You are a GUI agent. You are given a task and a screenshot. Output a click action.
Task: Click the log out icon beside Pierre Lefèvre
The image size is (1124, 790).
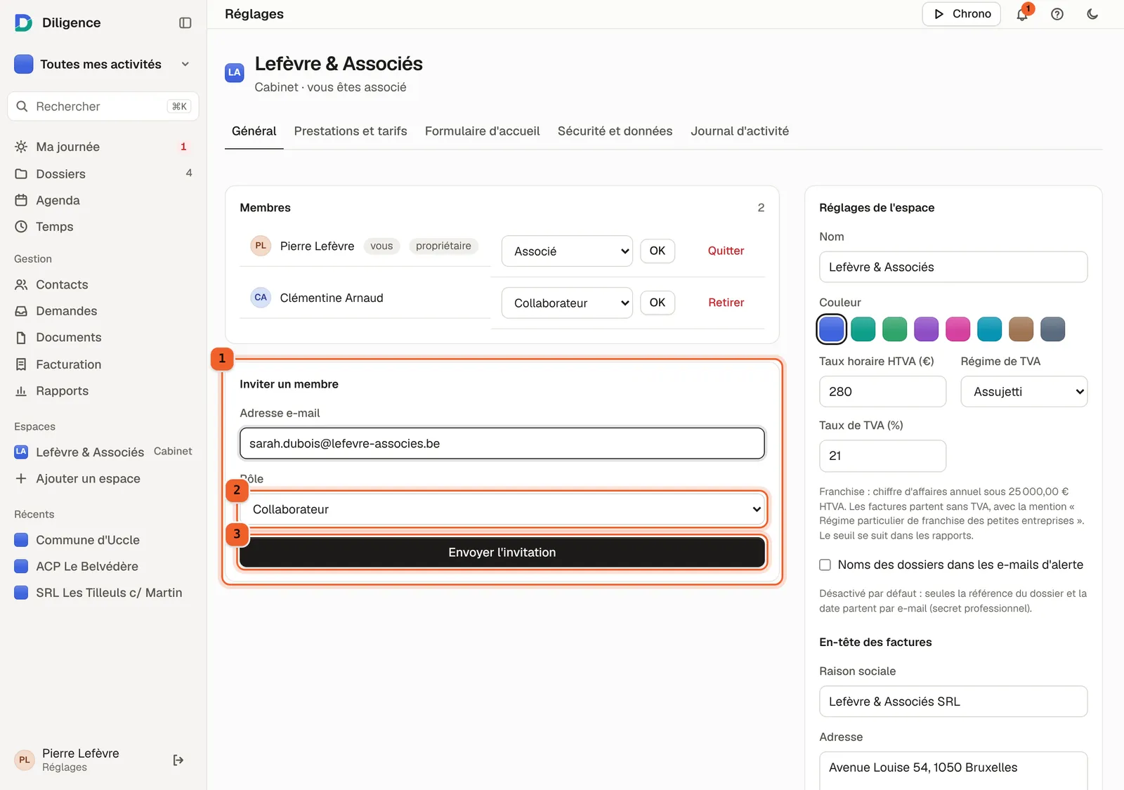(178, 760)
